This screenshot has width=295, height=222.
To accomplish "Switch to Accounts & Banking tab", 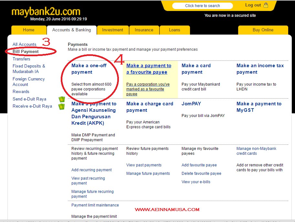I will (x=71, y=30).
